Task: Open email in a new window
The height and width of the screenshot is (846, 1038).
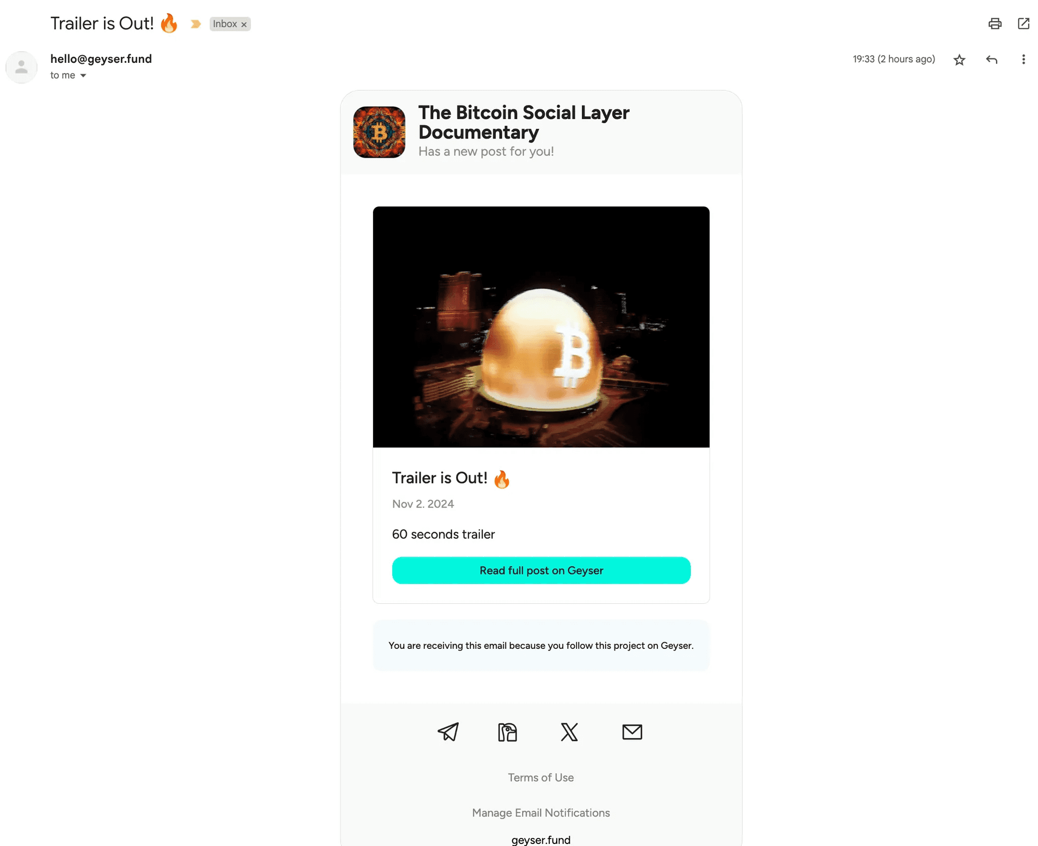Action: tap(1023, 23)
